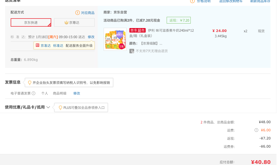The image size is (277, 165).
Task: Click the ¥6.00 shipping fee amount
Action: (266, 130)
